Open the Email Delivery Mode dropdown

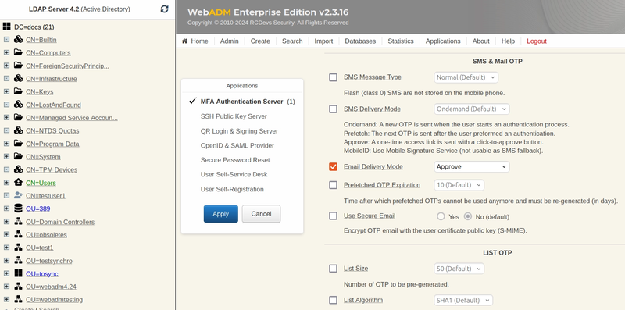pyautogui.click(x=472, y=166)
